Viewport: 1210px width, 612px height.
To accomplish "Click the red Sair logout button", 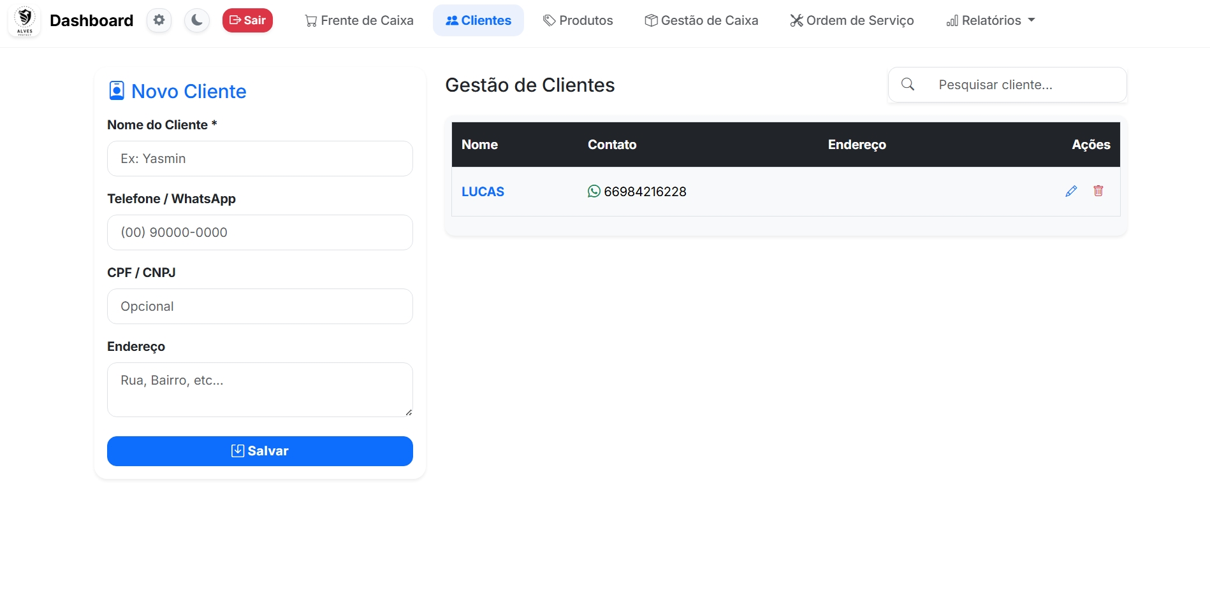I will point(247,20).
